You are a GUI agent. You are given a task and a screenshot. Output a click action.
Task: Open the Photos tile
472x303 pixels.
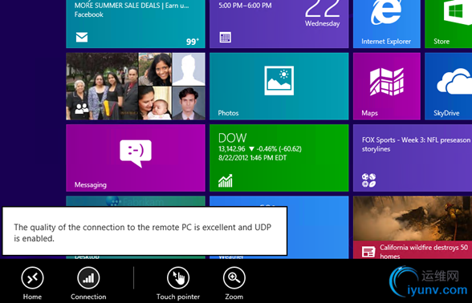click(279, 87)
